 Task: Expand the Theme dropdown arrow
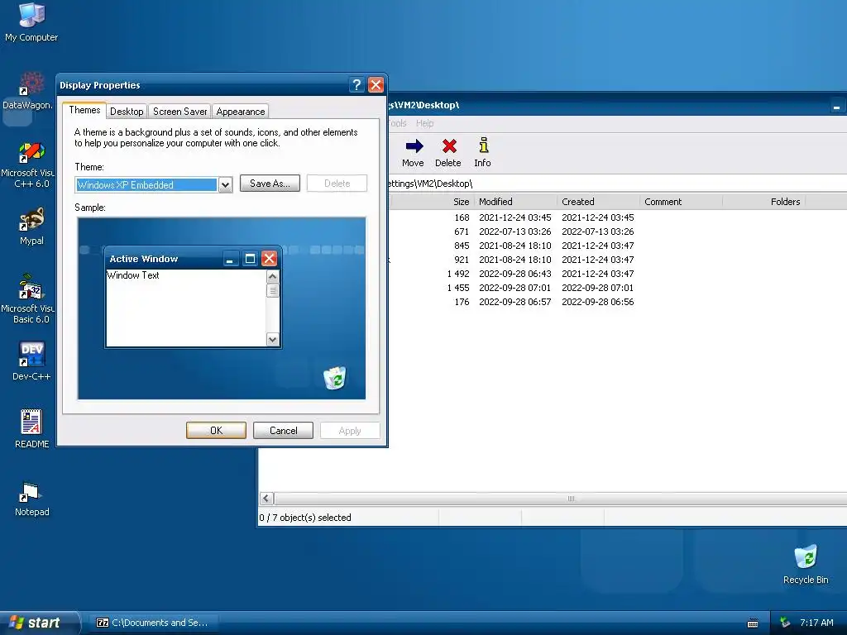point(225,184)
